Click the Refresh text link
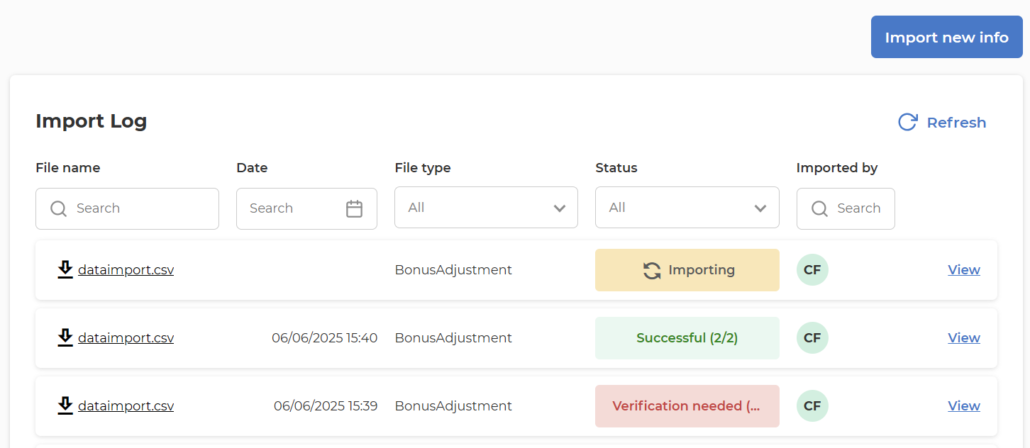 click(x=956, y=123)
